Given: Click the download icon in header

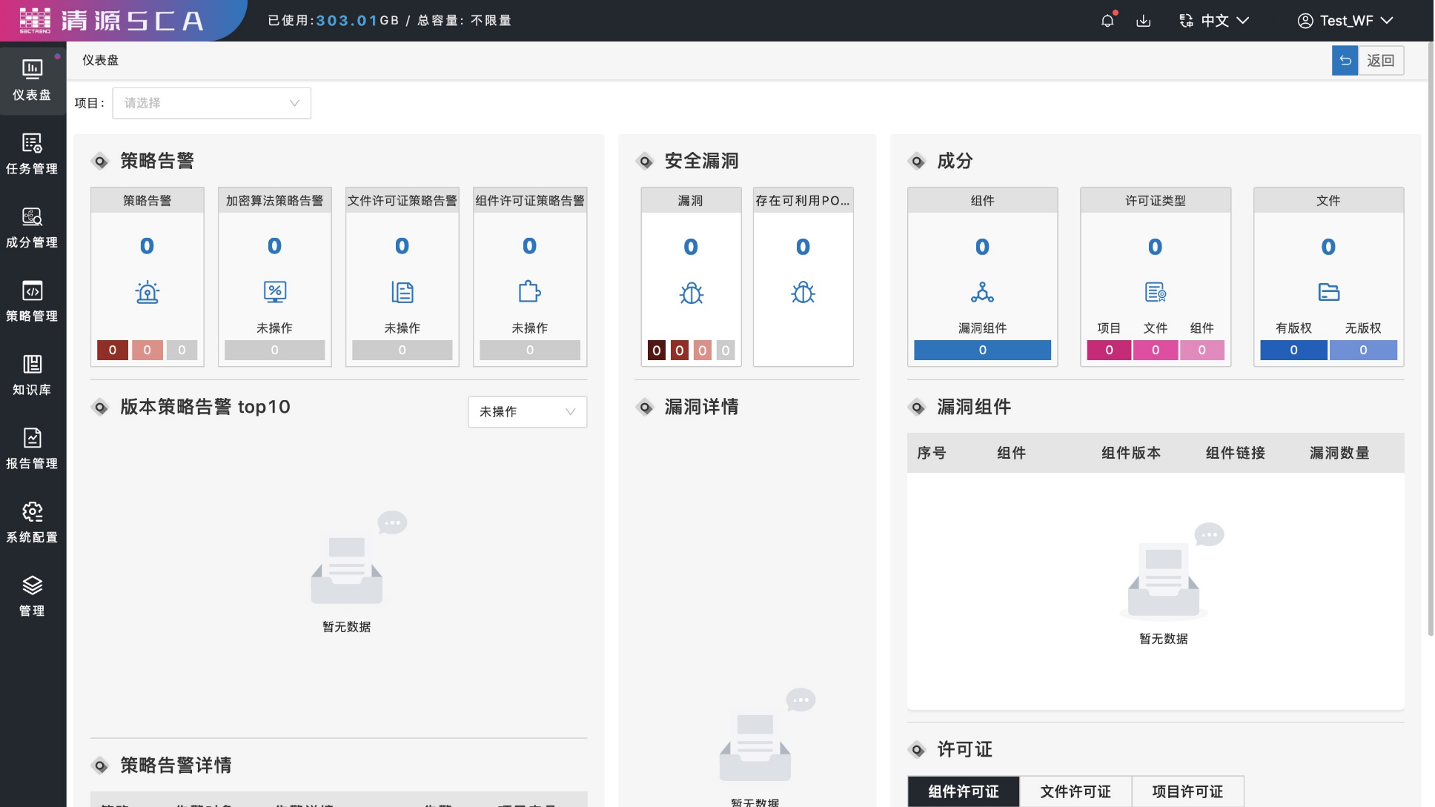Looking at the screenshot, I should point(1144,21).
